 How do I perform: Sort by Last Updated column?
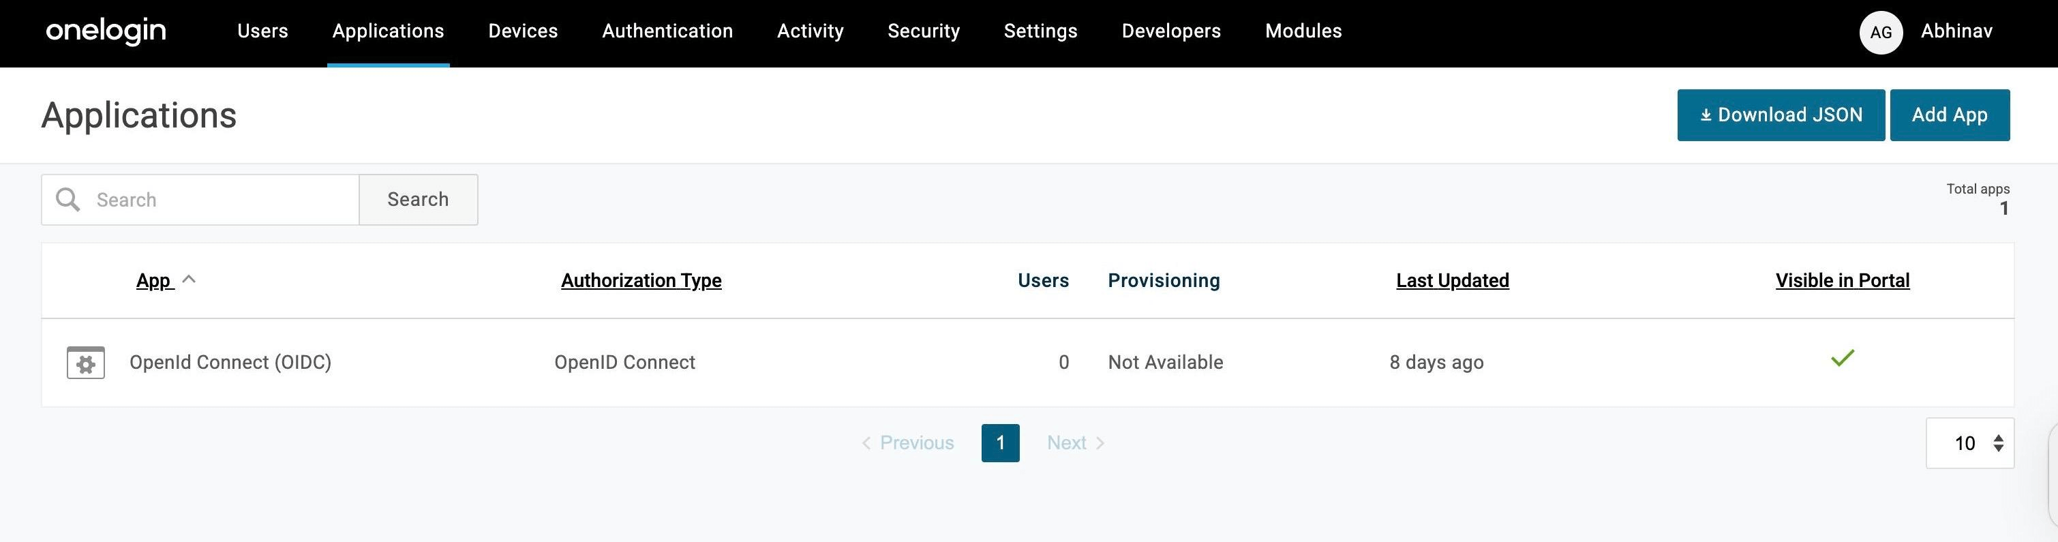click(x=1453, y=281)
